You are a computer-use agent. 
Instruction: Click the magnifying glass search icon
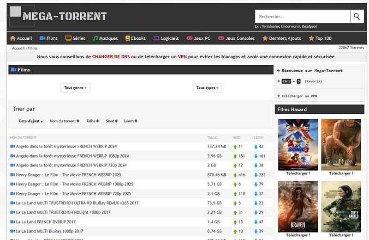(357, 17)
